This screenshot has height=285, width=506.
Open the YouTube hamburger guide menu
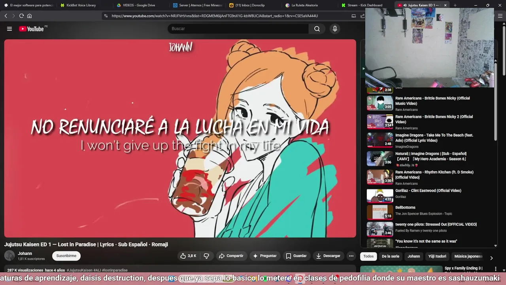(x=9, y=29)
